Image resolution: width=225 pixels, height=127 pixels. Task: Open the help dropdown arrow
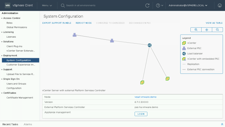(162, 6)
